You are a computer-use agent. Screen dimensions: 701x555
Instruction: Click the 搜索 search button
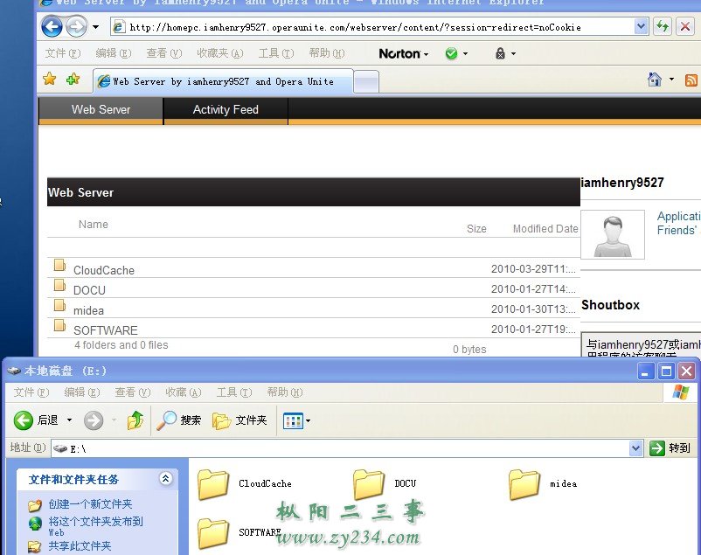179,420
